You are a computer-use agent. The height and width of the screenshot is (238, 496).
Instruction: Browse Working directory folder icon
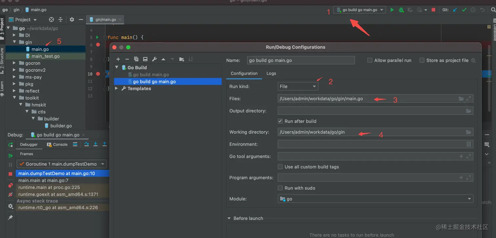click(x=468, y=132)
